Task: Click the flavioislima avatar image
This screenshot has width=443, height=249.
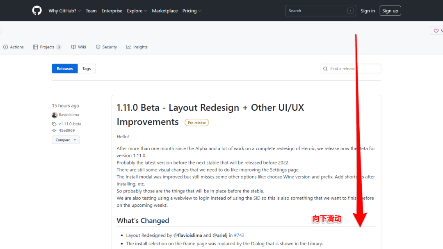Action: 55,115
